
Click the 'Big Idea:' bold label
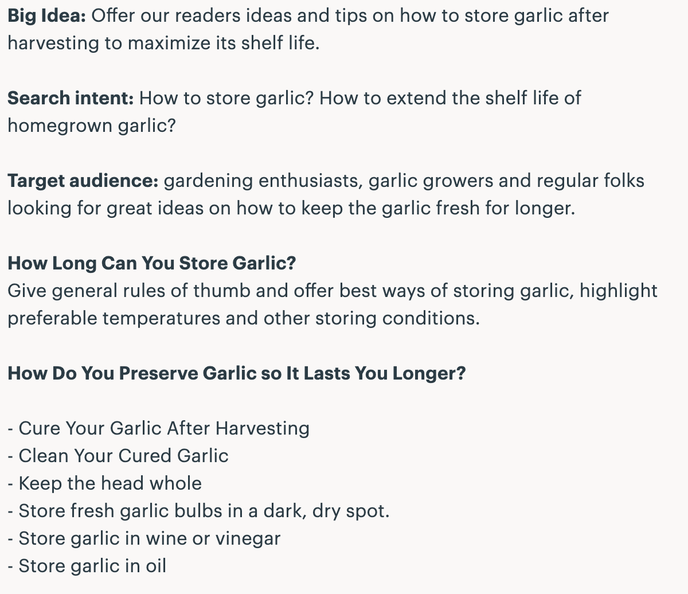46,15
